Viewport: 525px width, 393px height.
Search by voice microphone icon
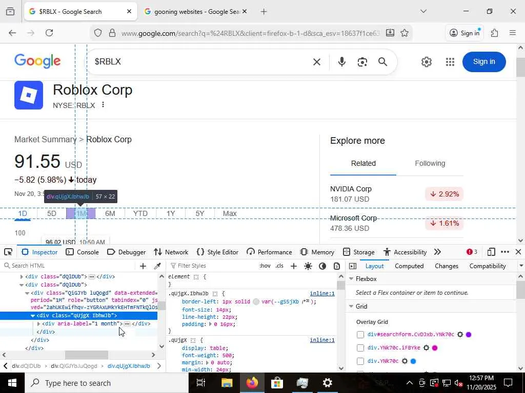tap(341, 62)
